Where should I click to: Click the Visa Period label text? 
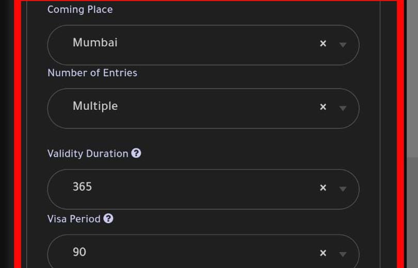[74, 219]
